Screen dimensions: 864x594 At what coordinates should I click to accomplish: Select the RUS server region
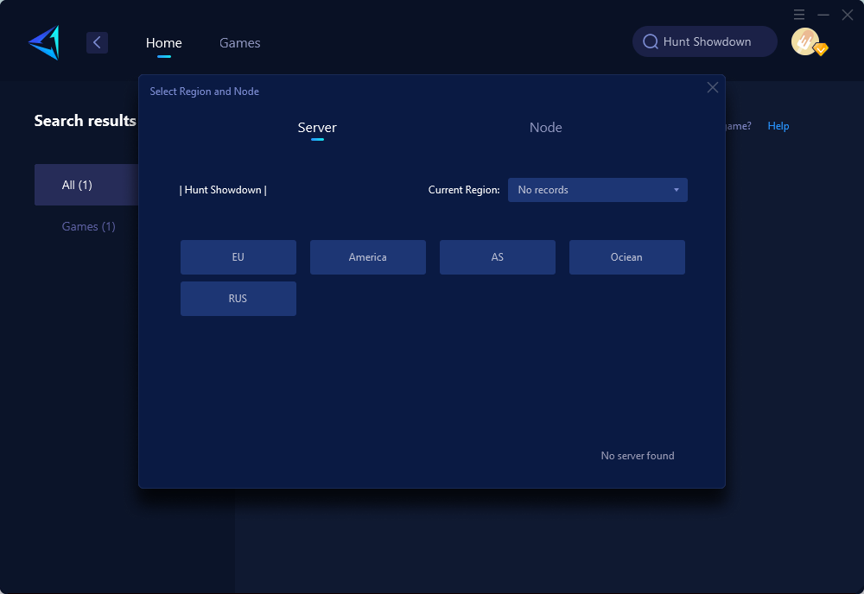tap(238, 299)
